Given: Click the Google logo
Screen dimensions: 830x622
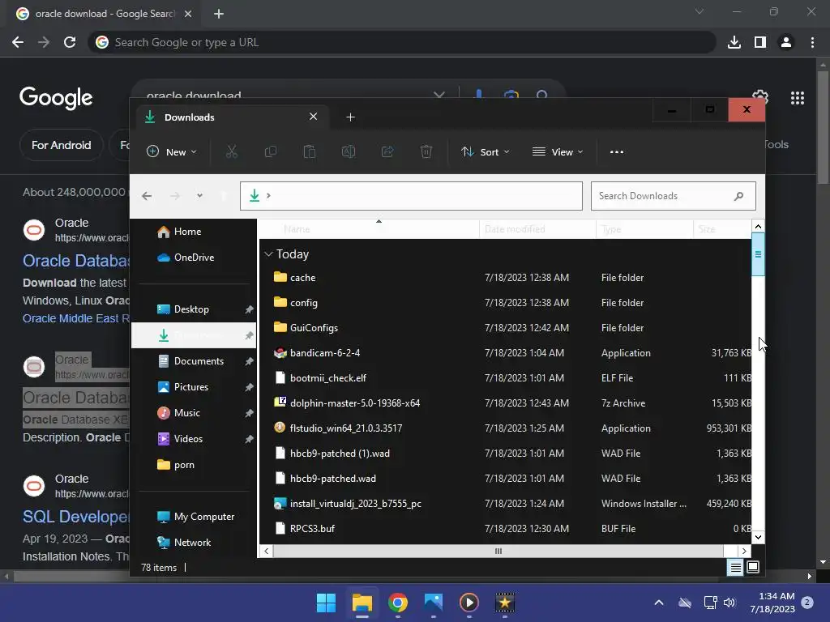Looking at the screenshot, I should pyautogui.click(x=56, y=98).
